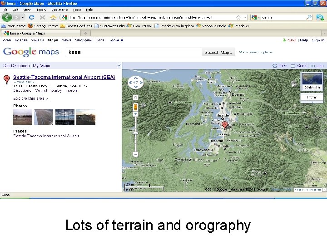The width and height of the screenshot is (327, 245).
Task: Open the fourth airport photo thumbnail
Action: pos(86,117)
